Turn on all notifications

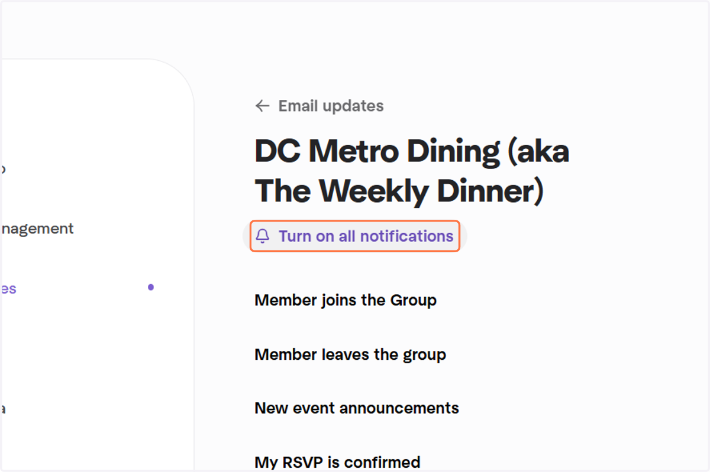coord(355,236)
